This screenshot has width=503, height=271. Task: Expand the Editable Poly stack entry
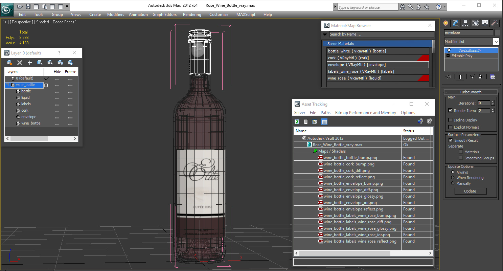point(449,56)
